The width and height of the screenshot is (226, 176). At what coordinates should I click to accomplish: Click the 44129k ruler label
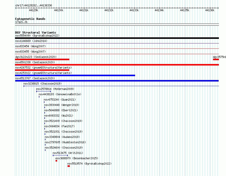[34, 10]
